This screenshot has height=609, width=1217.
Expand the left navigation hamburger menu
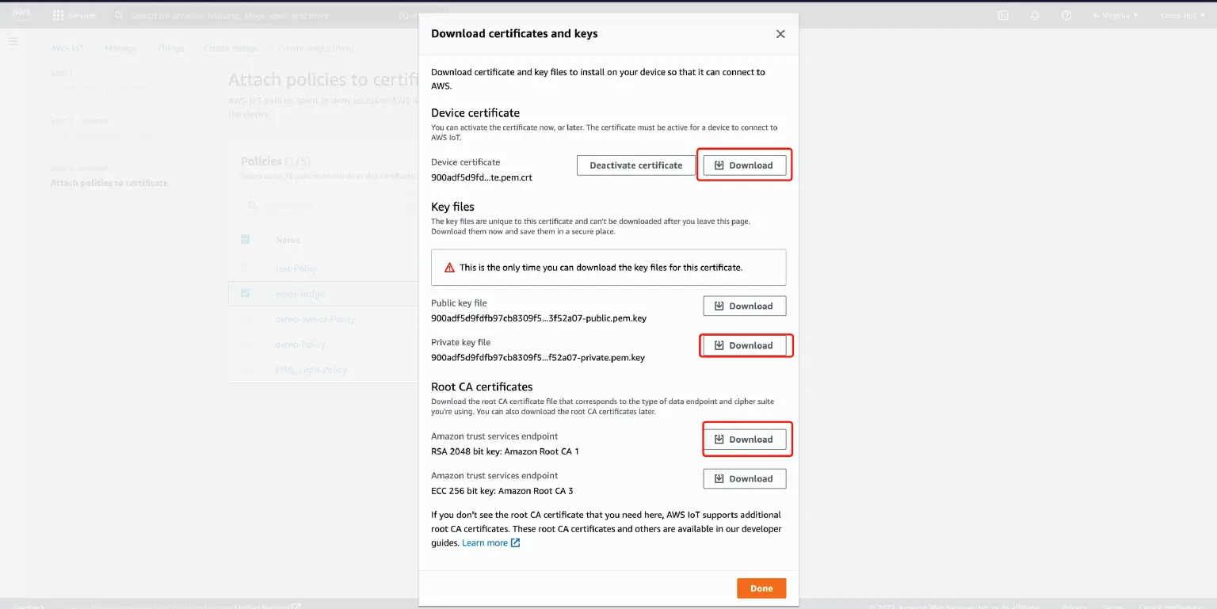pos(13,41)
